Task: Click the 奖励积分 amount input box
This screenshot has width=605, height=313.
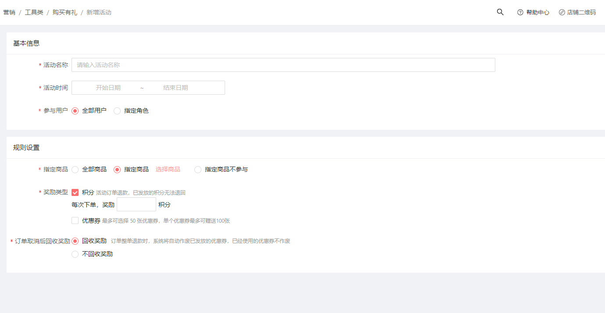Action: (136, 204)
